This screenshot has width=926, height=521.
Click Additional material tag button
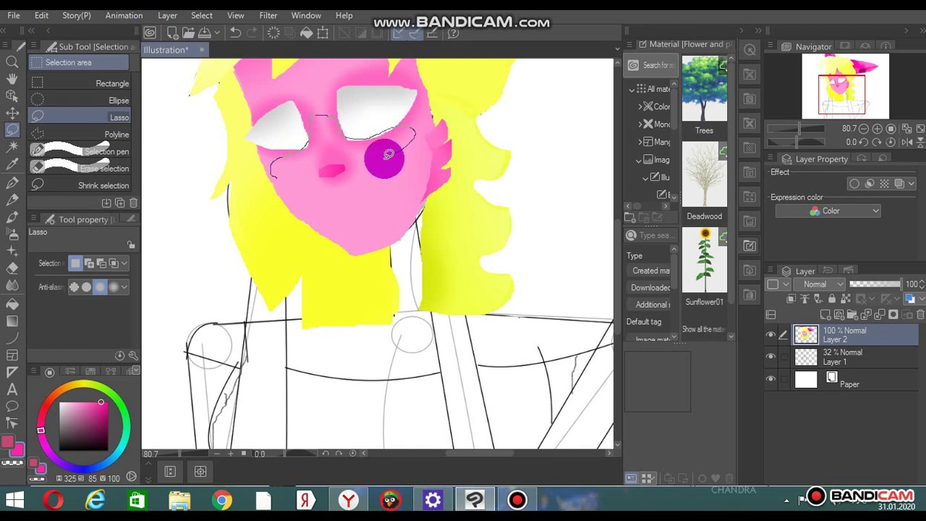(650, 305)
